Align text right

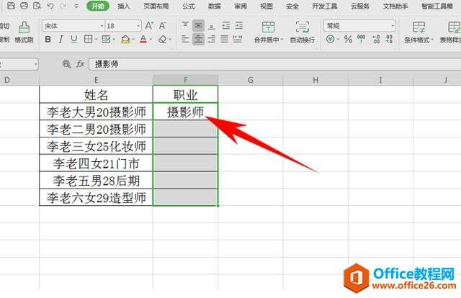point(211,39)
